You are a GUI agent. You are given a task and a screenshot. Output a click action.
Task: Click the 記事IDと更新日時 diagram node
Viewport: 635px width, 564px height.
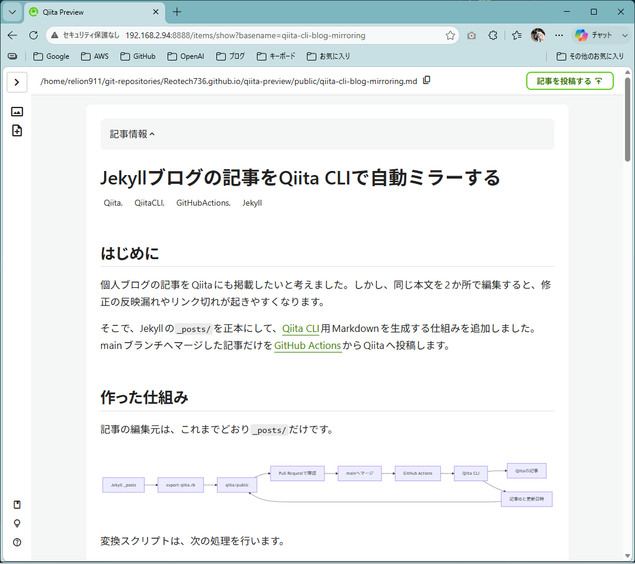526,499
